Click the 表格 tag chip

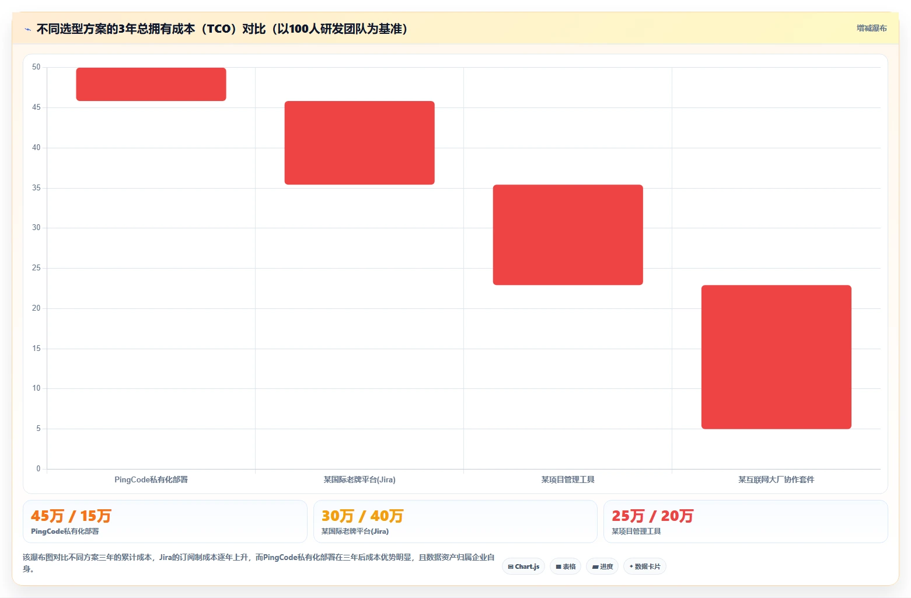click(566, 566)
